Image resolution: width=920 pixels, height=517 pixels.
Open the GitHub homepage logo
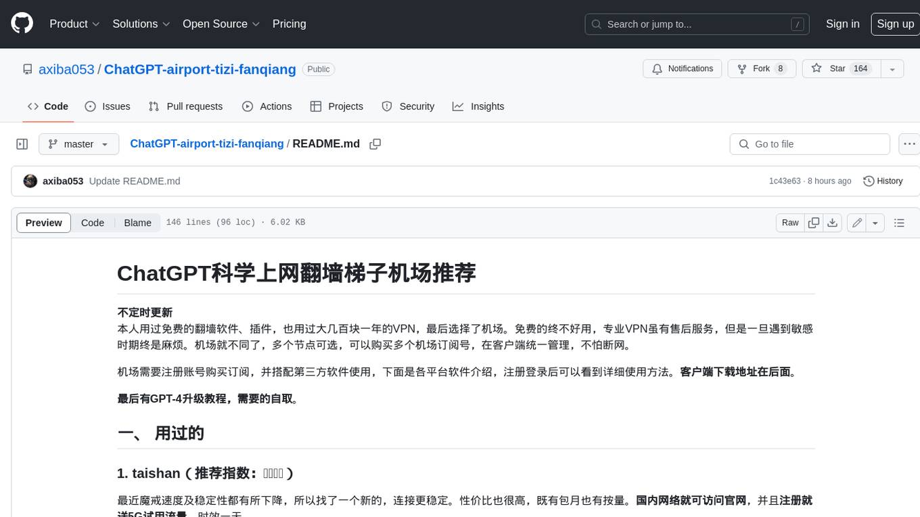pos(22,24)
